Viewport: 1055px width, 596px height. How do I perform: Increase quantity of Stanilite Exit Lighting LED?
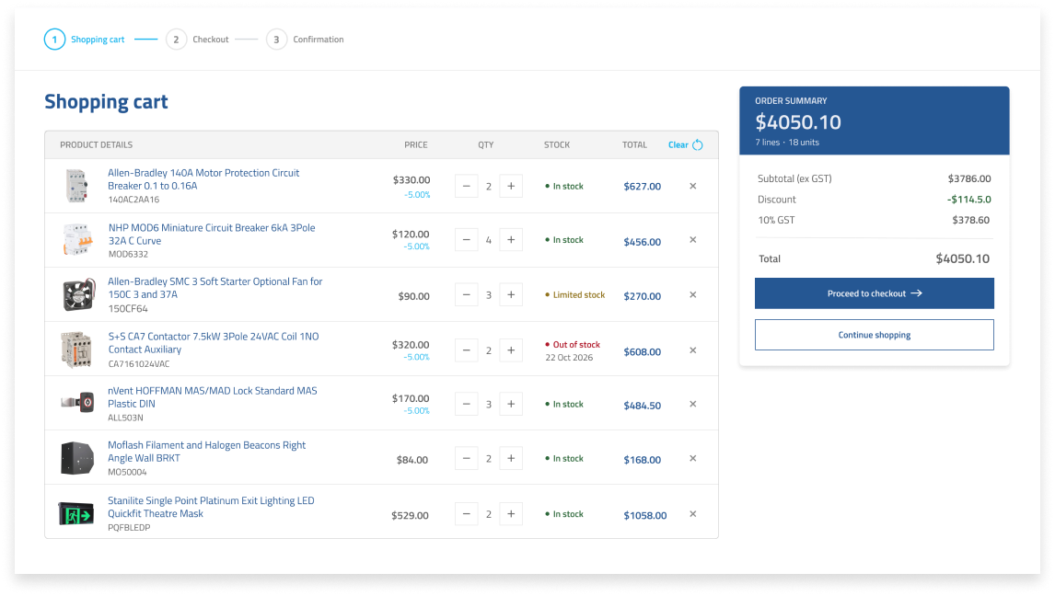click(511, 515)
